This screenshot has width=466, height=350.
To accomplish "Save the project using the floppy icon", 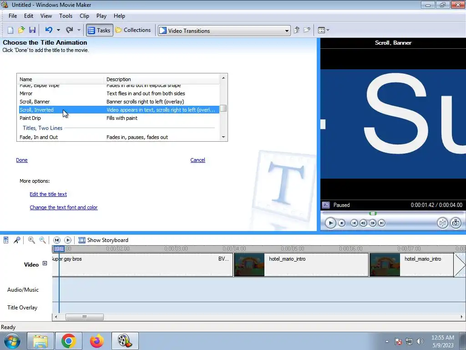I will point(32,30).
